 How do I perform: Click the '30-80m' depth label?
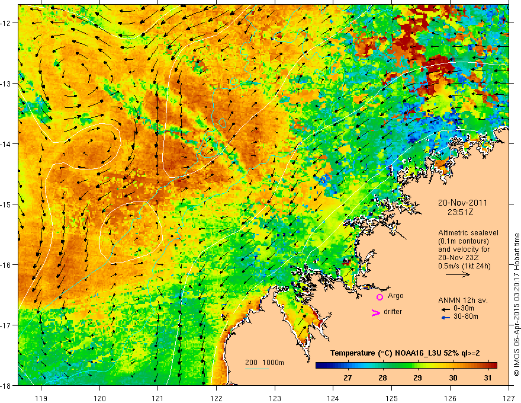pos(466,316)
